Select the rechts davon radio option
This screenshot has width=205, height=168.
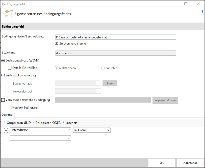(57, 68)
